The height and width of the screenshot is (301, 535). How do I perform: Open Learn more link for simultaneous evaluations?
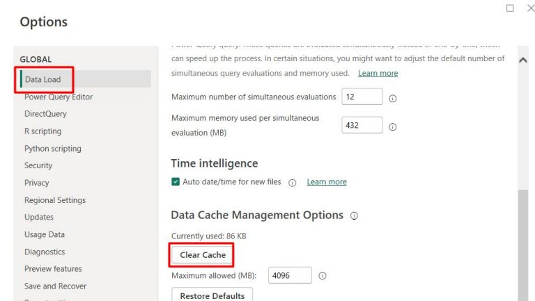pos(378,73)
